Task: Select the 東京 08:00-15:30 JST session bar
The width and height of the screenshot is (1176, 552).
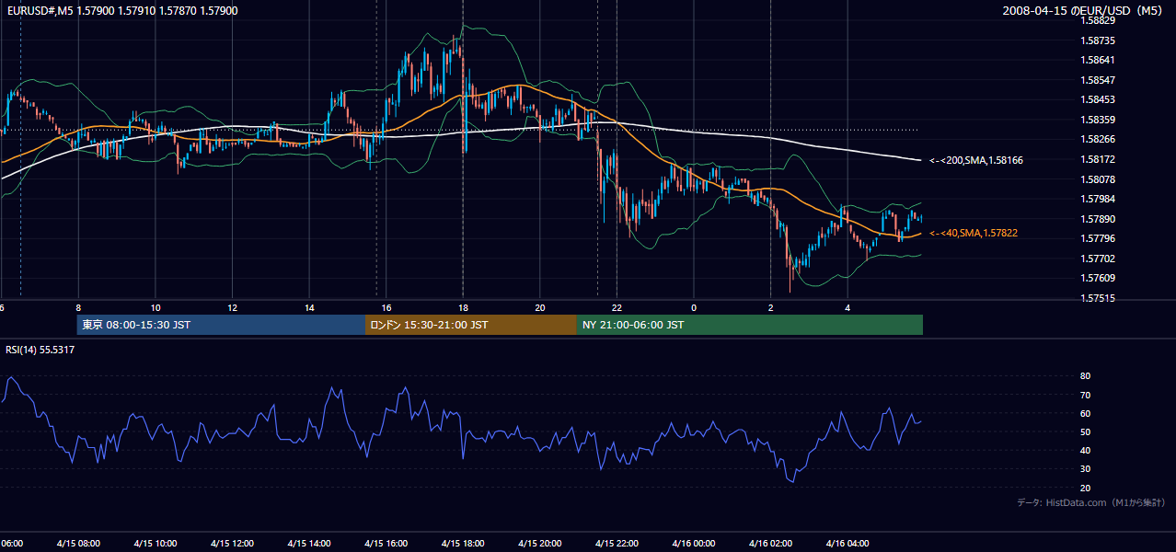Action: (x=221, y=325)
